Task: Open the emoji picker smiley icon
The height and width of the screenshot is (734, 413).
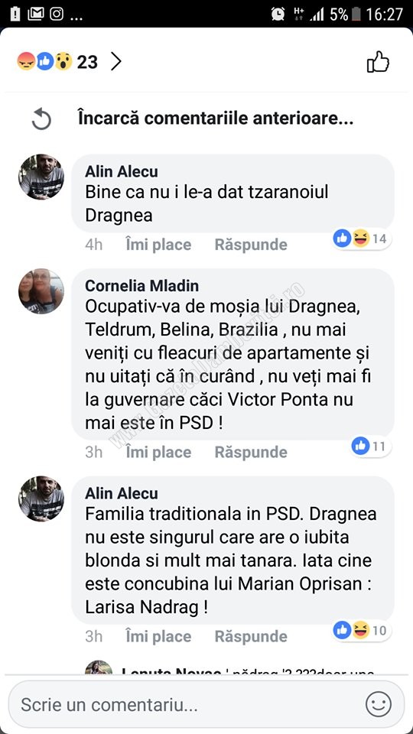Action: [x=379, y=704]
